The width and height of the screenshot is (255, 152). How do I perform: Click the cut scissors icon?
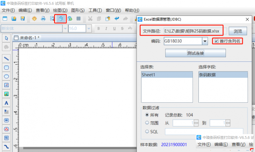click(x=90, y=19)
